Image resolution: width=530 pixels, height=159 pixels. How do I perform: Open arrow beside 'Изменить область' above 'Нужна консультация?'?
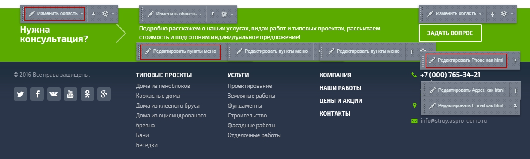82,14
